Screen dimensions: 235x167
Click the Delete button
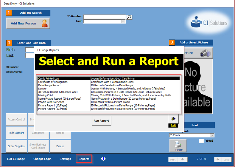60,146
